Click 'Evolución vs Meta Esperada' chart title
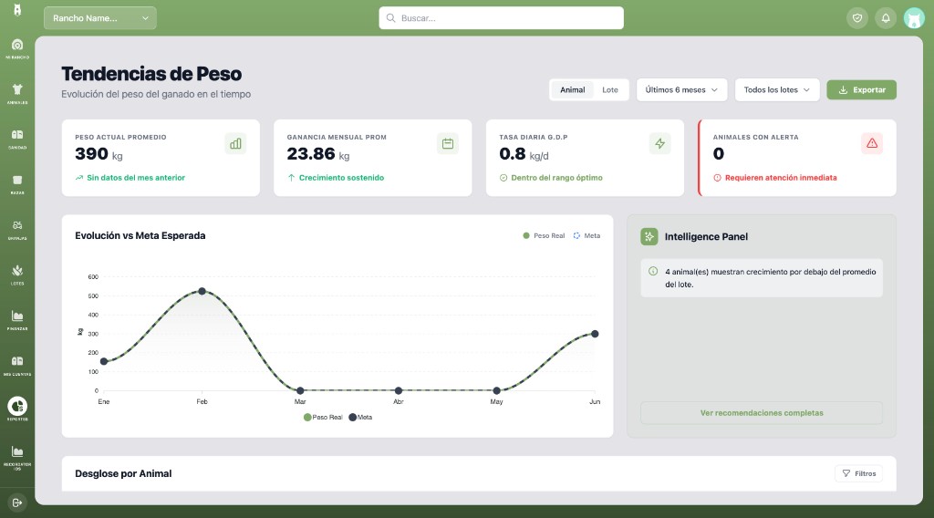 click(140, 236)
